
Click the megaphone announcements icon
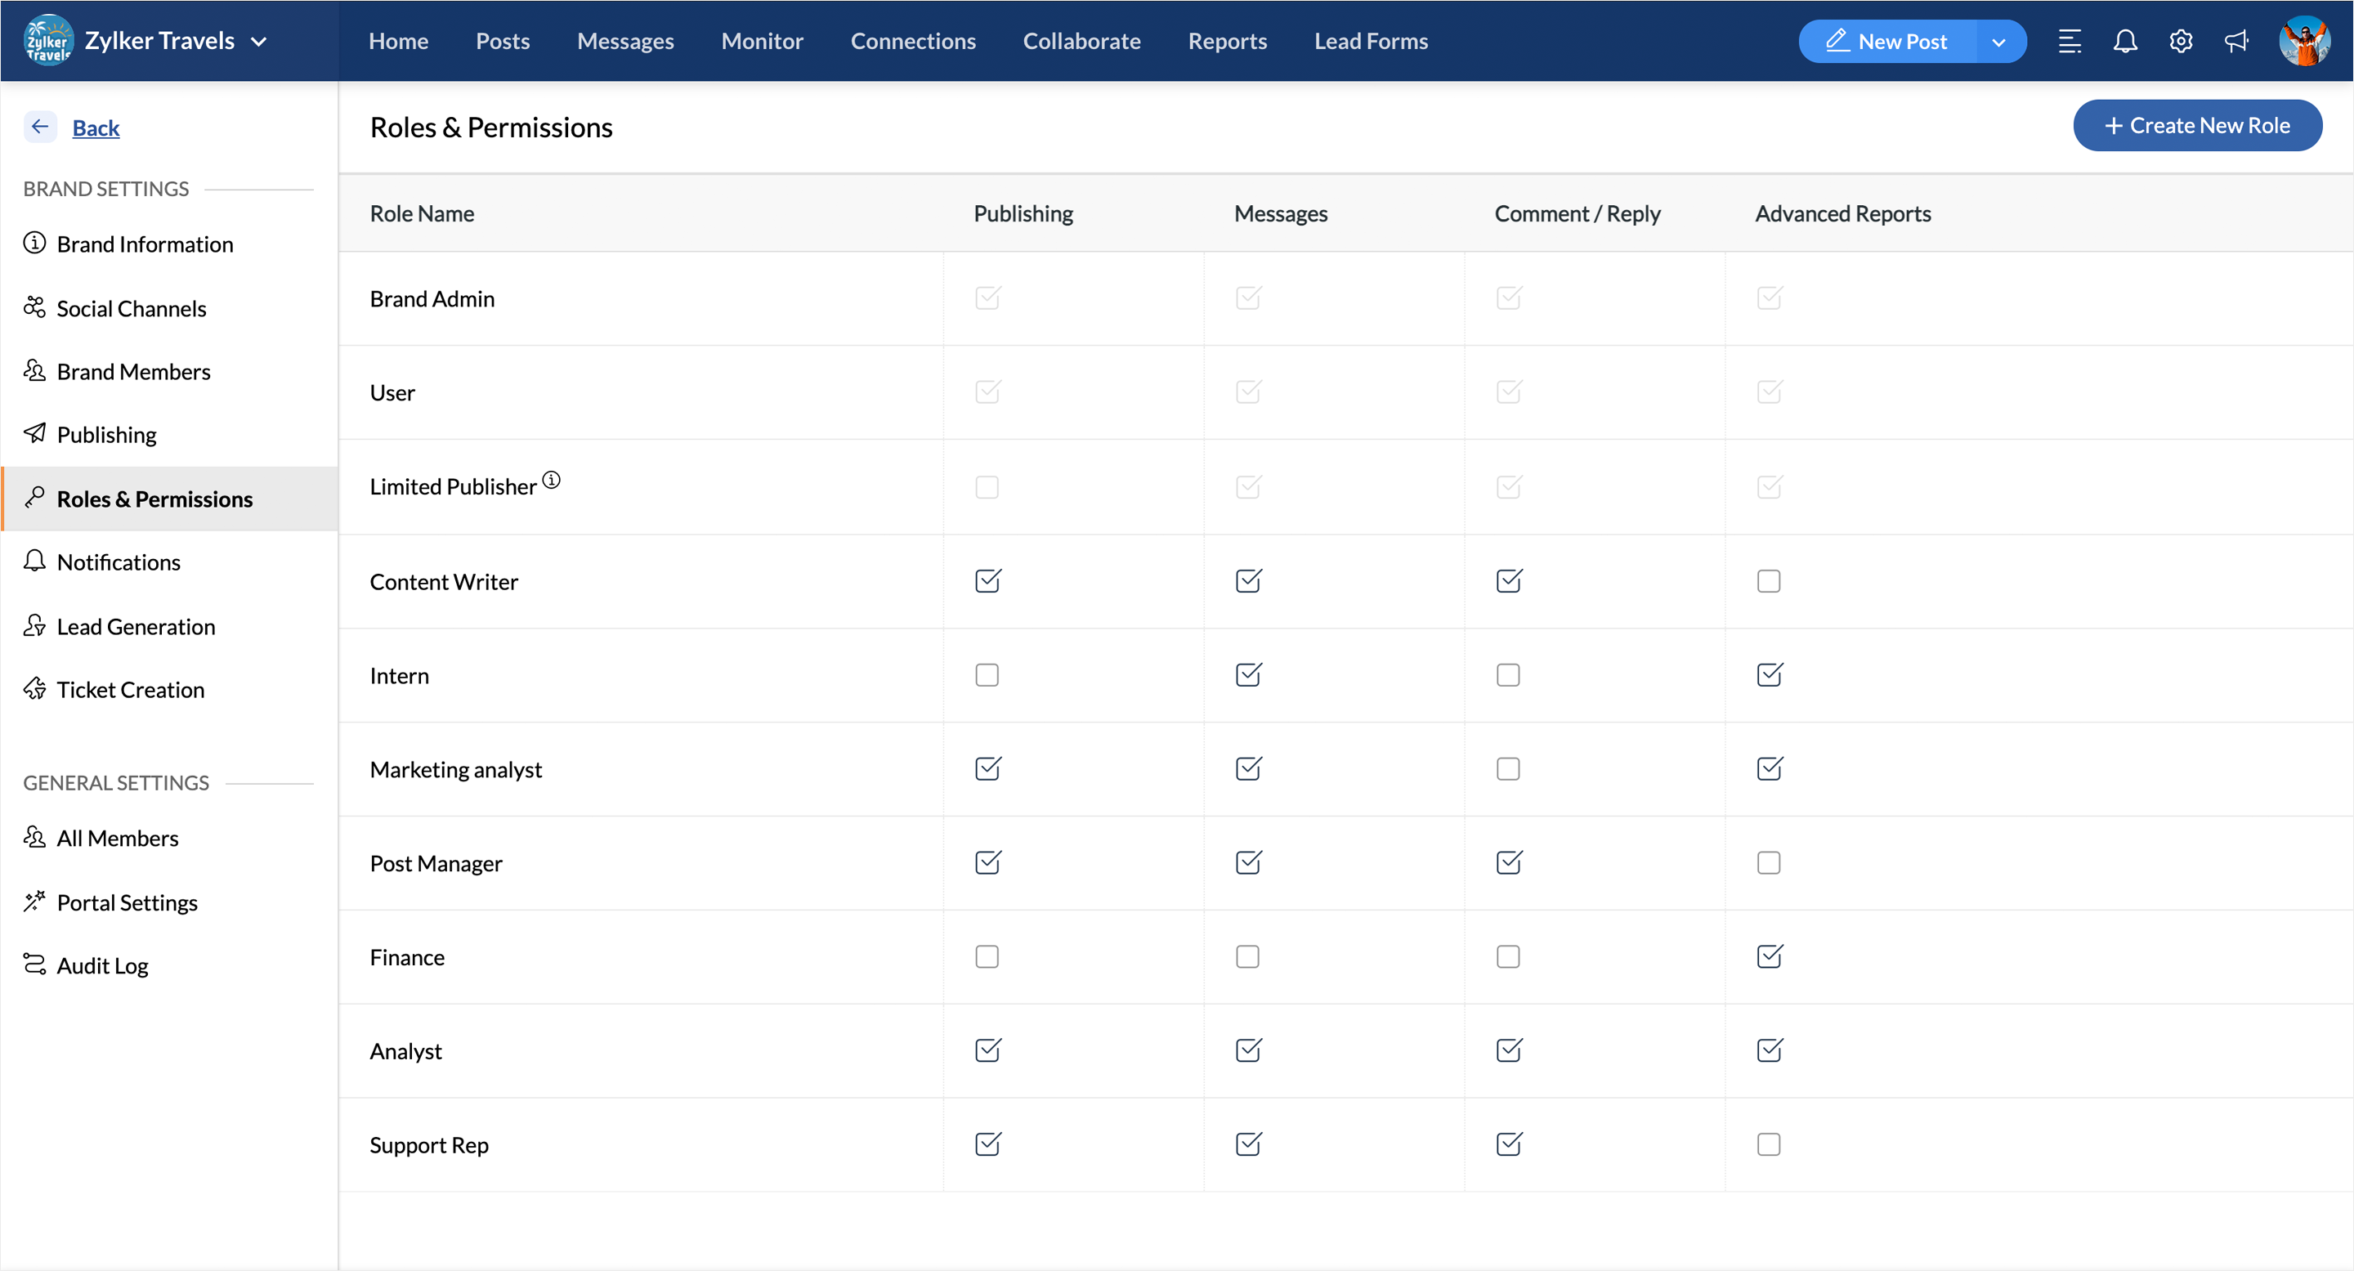coord(2236,41)
